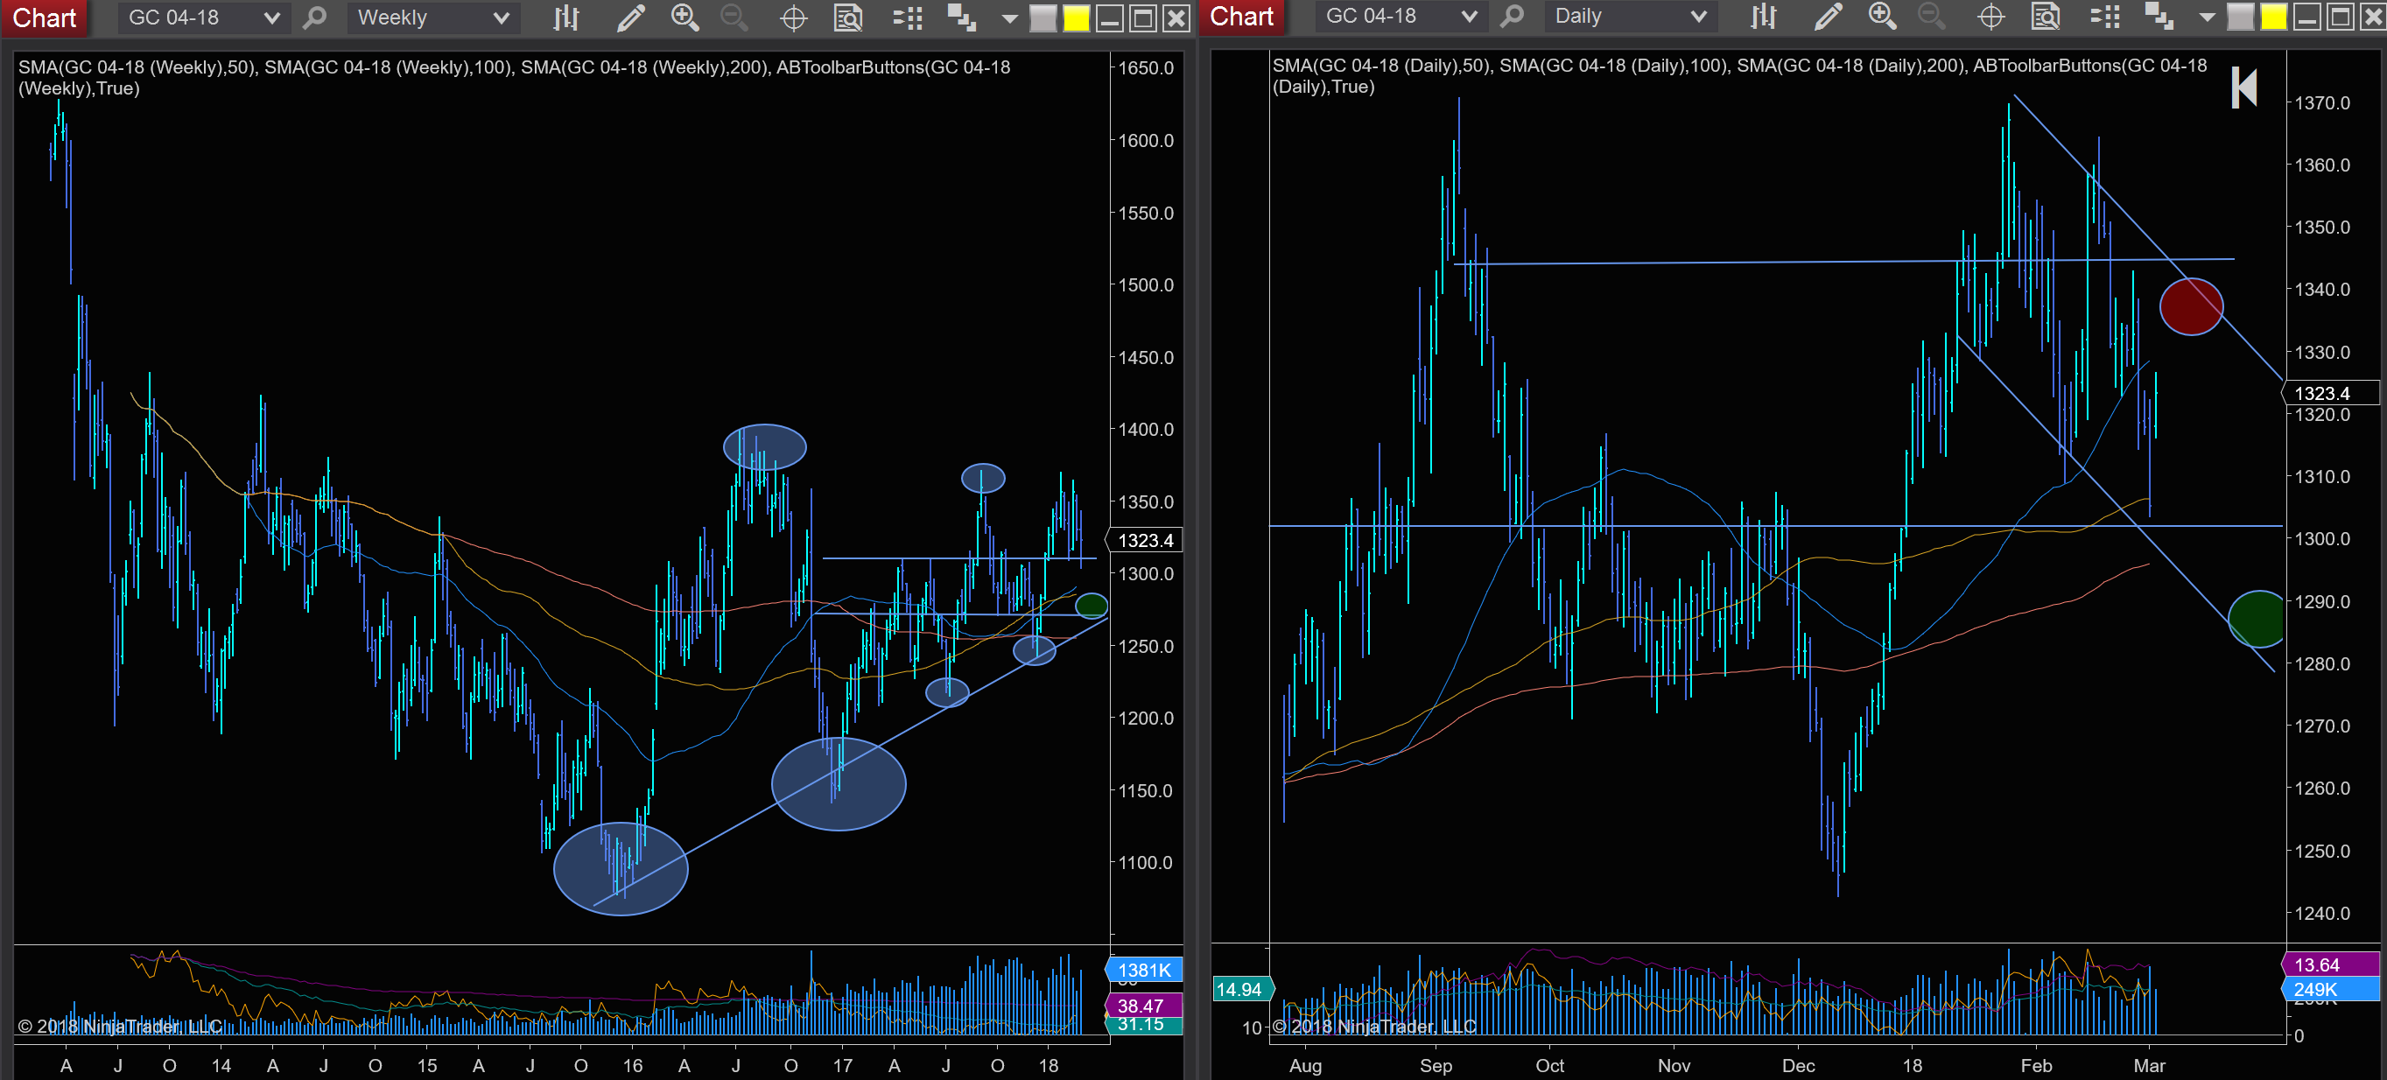This screenshot has width=2387, height=1080.
Task: Enable the crosshair pointer in Weekly window
Action: coord(793,18)
